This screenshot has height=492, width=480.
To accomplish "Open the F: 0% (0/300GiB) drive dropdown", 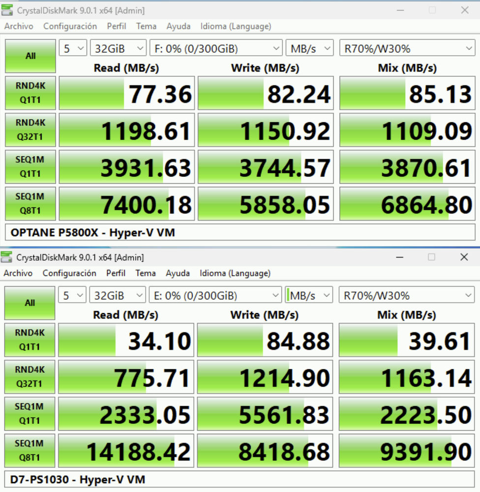I will point(216,48).
